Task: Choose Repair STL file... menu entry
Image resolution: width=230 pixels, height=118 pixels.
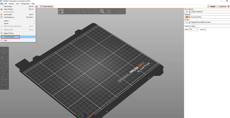Action: [x=18, y=33]
